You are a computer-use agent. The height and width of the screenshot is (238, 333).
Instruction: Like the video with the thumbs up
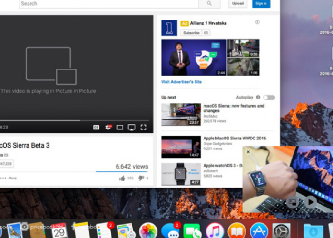[122, 178]
